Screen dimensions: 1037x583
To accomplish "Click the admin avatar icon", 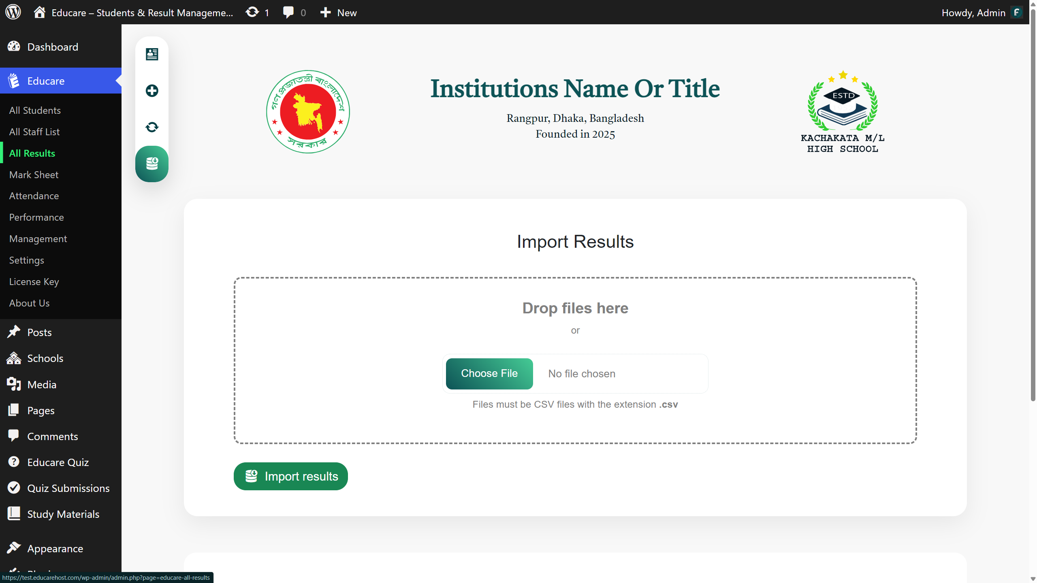I will [1017, 12].
